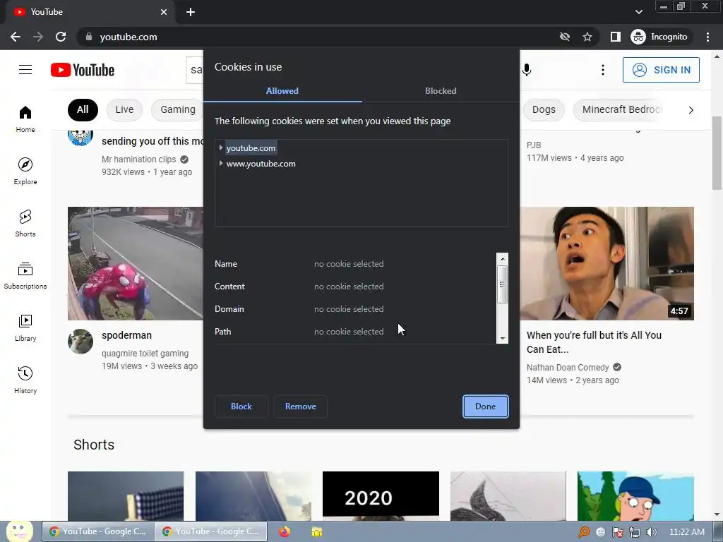Click the third-party cookies blocked eye icon
The image size is (723, 542).
coord(565,37)
